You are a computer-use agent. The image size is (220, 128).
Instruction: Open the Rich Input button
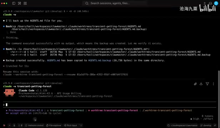tap(73, 126)
